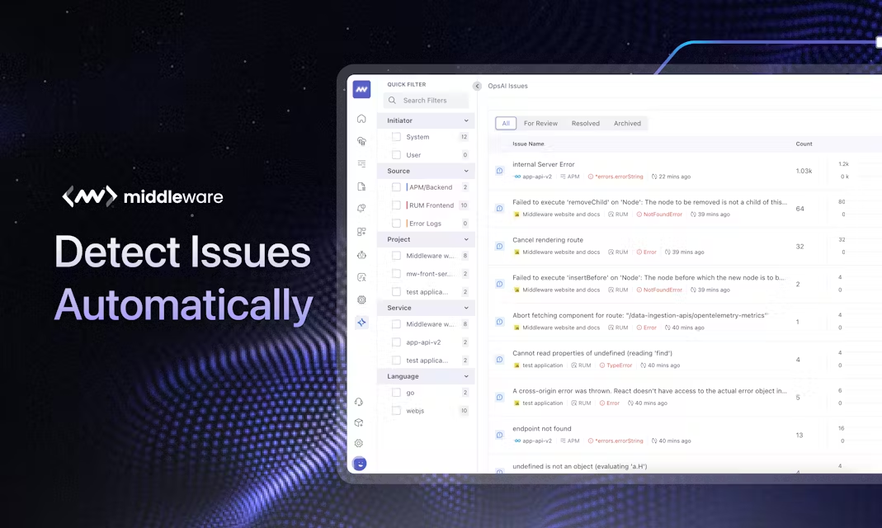The image size is (882, 528).
Task: Check the User initiator filter
Action: 397,154
